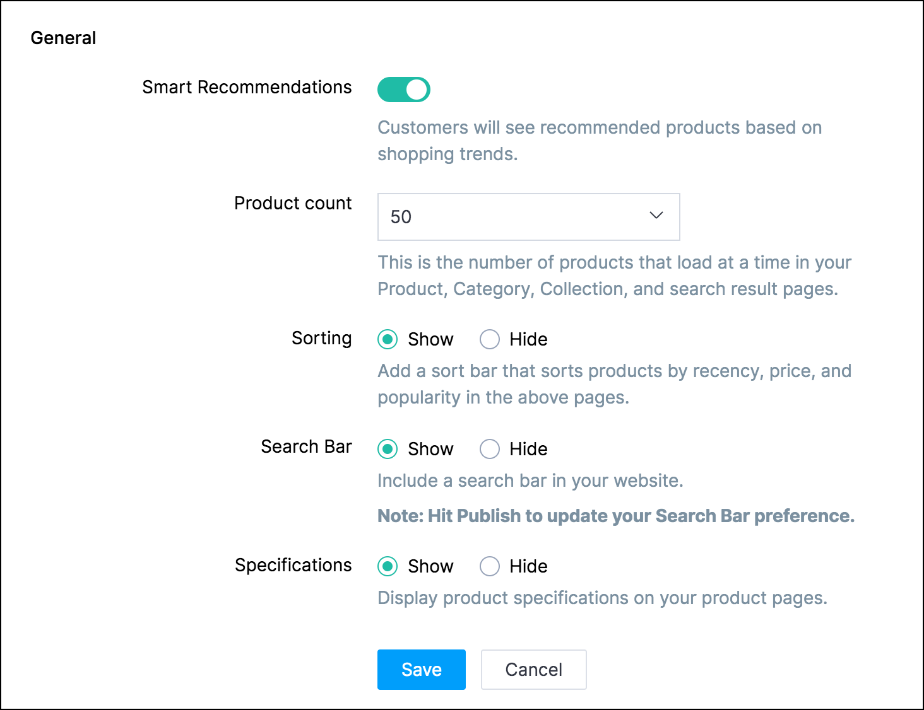Toggle the Smart Recommendations switch
Image resolution: width=924 pixels, height=710 pixels.
(403, 90)
